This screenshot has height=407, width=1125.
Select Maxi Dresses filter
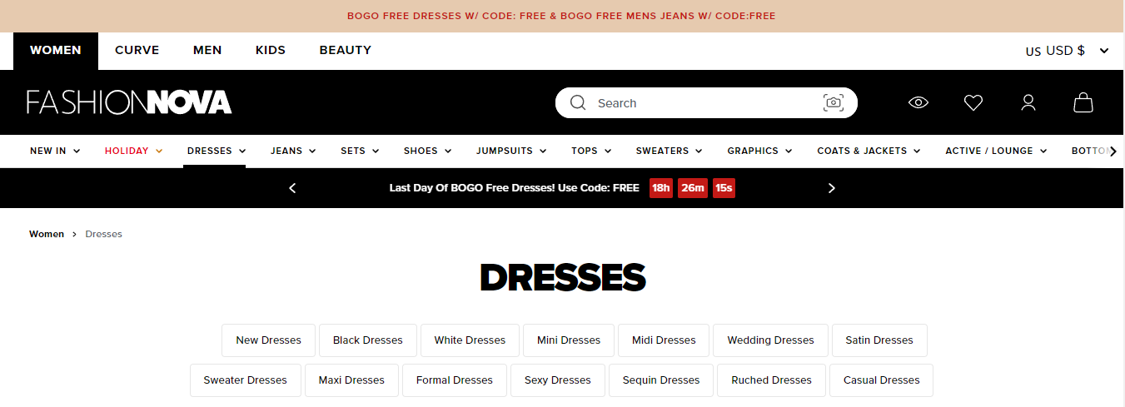351,380
